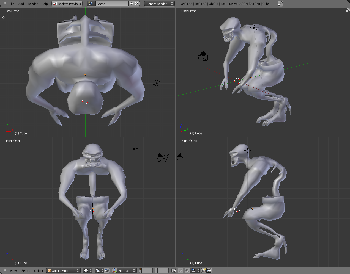This screenshot has width=350, height=274.
Task: Click the Scene name field
Action: tap(112, 4)
